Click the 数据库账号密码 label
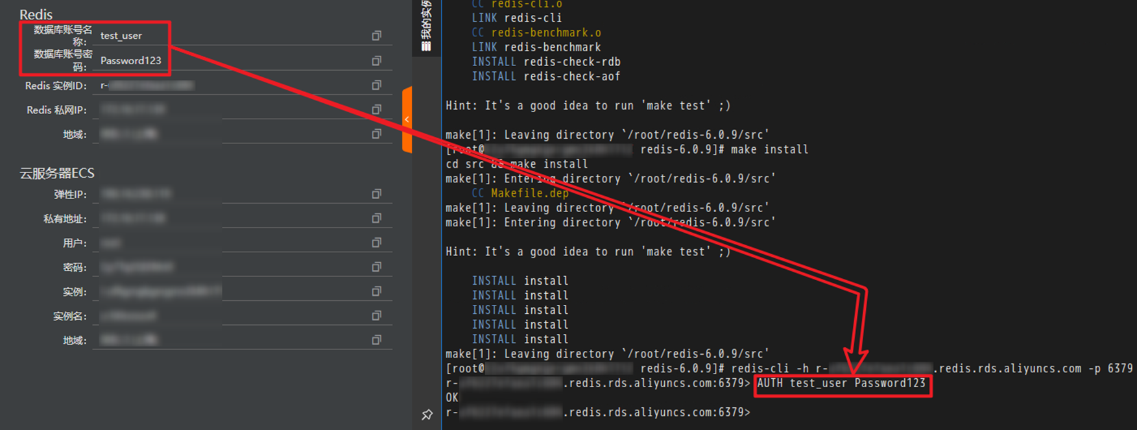 (62, 60)
